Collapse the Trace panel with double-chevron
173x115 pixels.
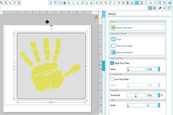pyautogui.click(x=104, y=12)
